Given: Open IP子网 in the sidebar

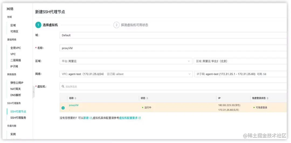Looking at the screenshot, I should tap(14, 66).
